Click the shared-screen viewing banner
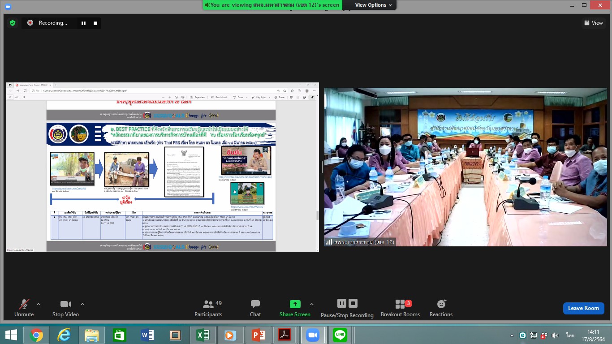This screenshot has width=612, height=344. tap(273, 5)
